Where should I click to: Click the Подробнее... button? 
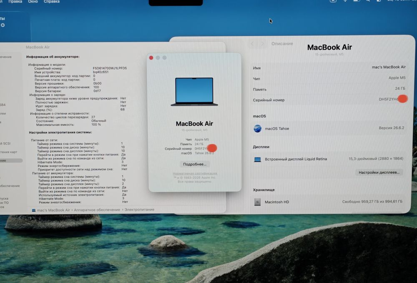195,164
